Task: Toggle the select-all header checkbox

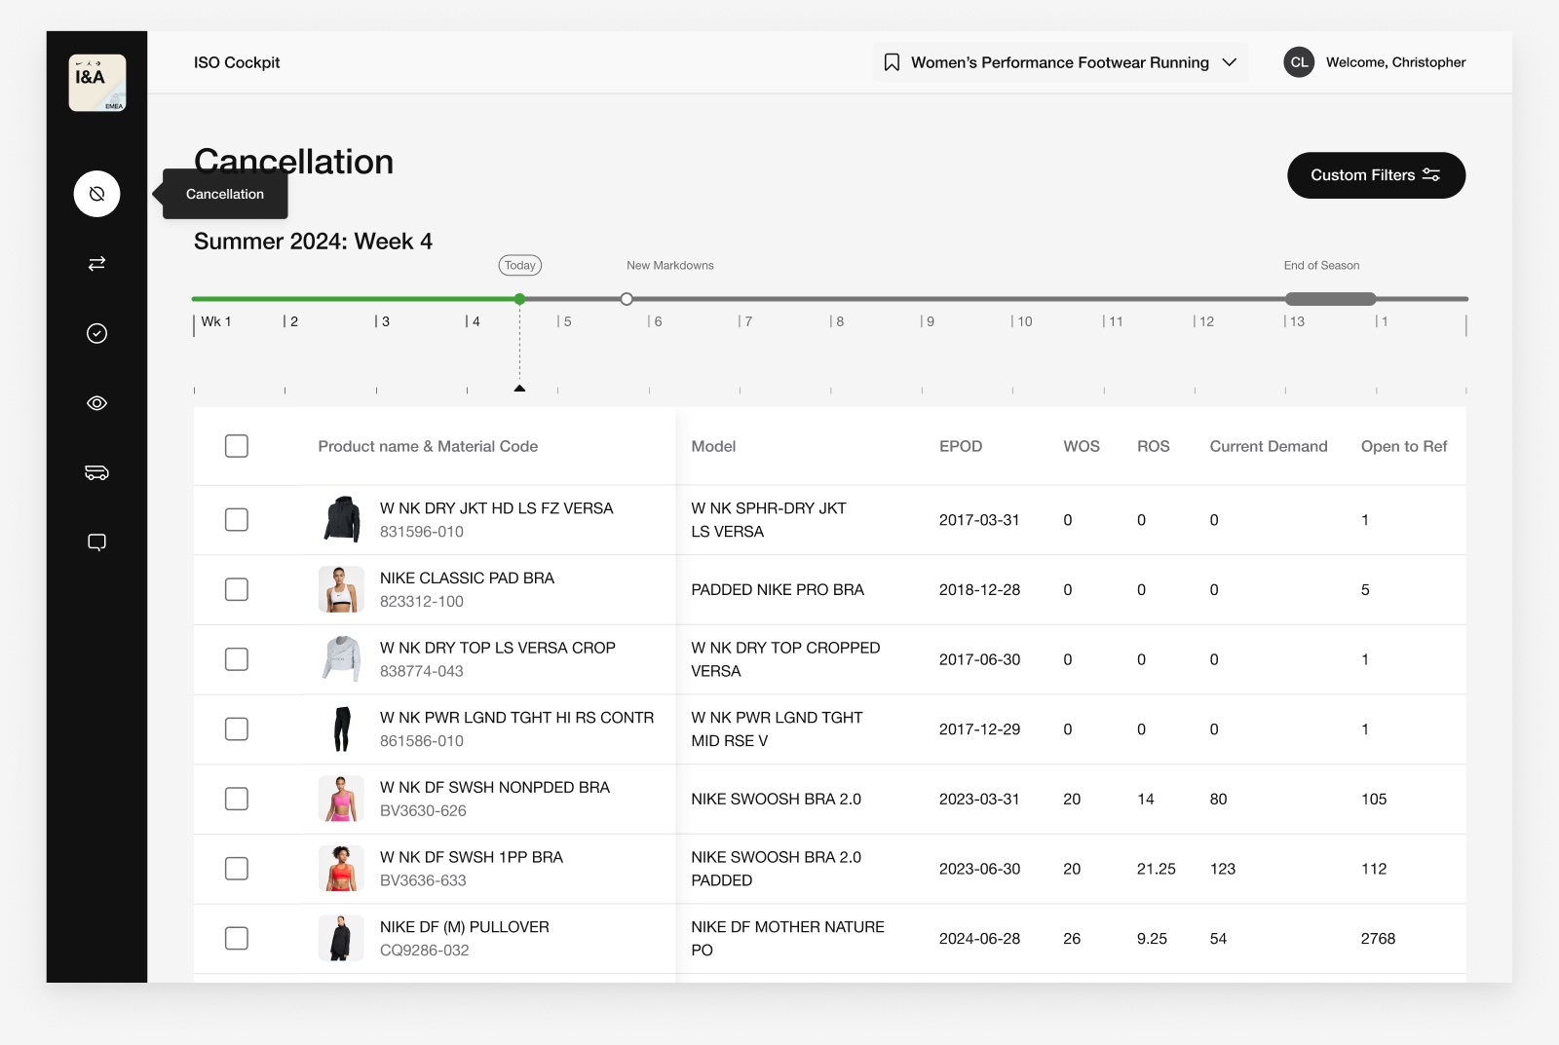Action: click(x=237, y=446)
